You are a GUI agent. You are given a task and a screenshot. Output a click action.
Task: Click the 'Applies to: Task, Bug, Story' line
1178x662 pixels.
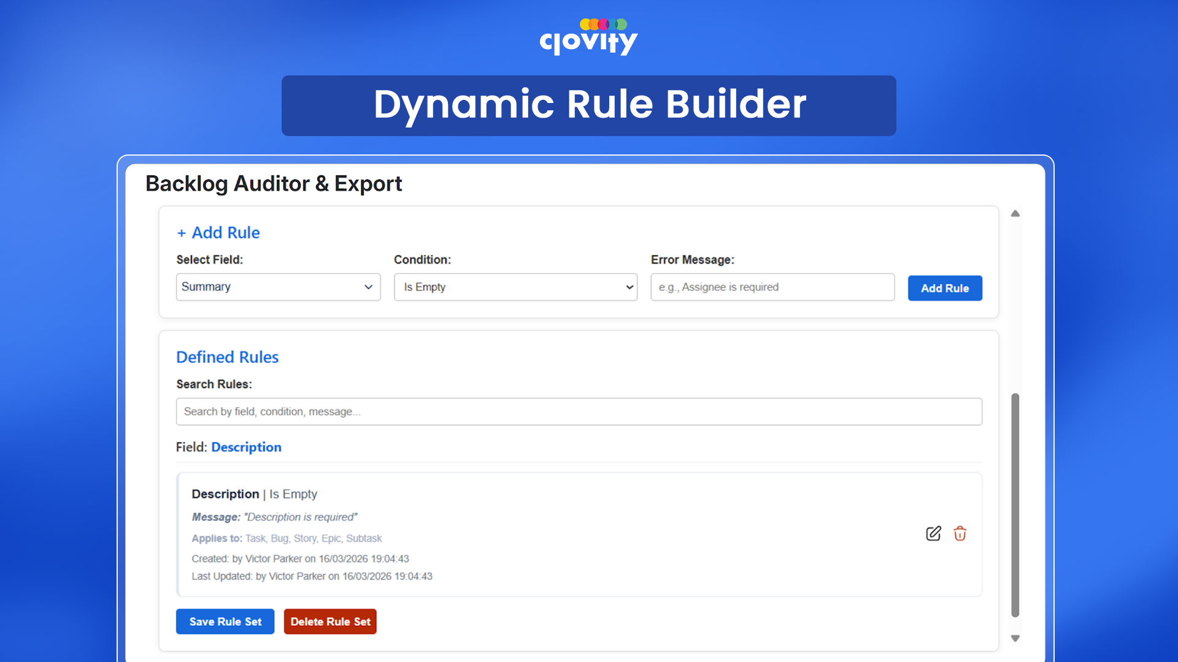pyautogui.click(x=287, y=538)
